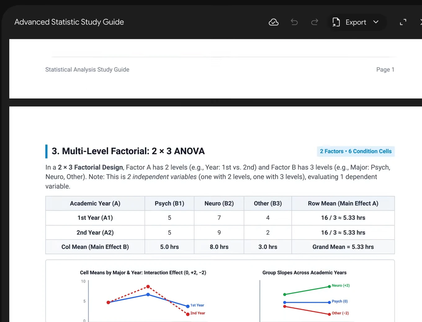Click the '3.0 hrs' column mean cell
The height and width of the screenshot is (322, 422).
pyautogui.click(x=268, y=247)
